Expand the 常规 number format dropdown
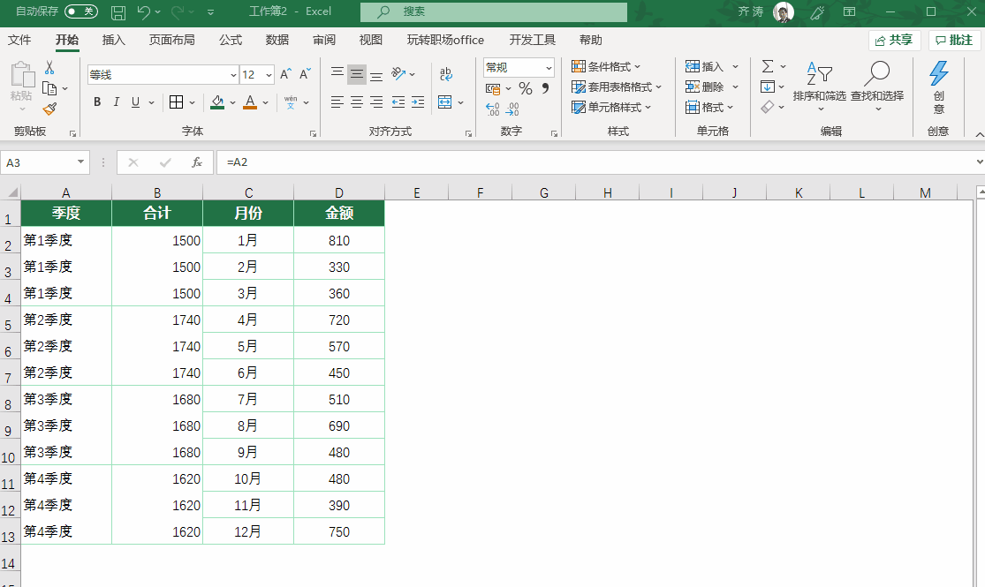This screenshot has width=985, height=587. point(549,68)
